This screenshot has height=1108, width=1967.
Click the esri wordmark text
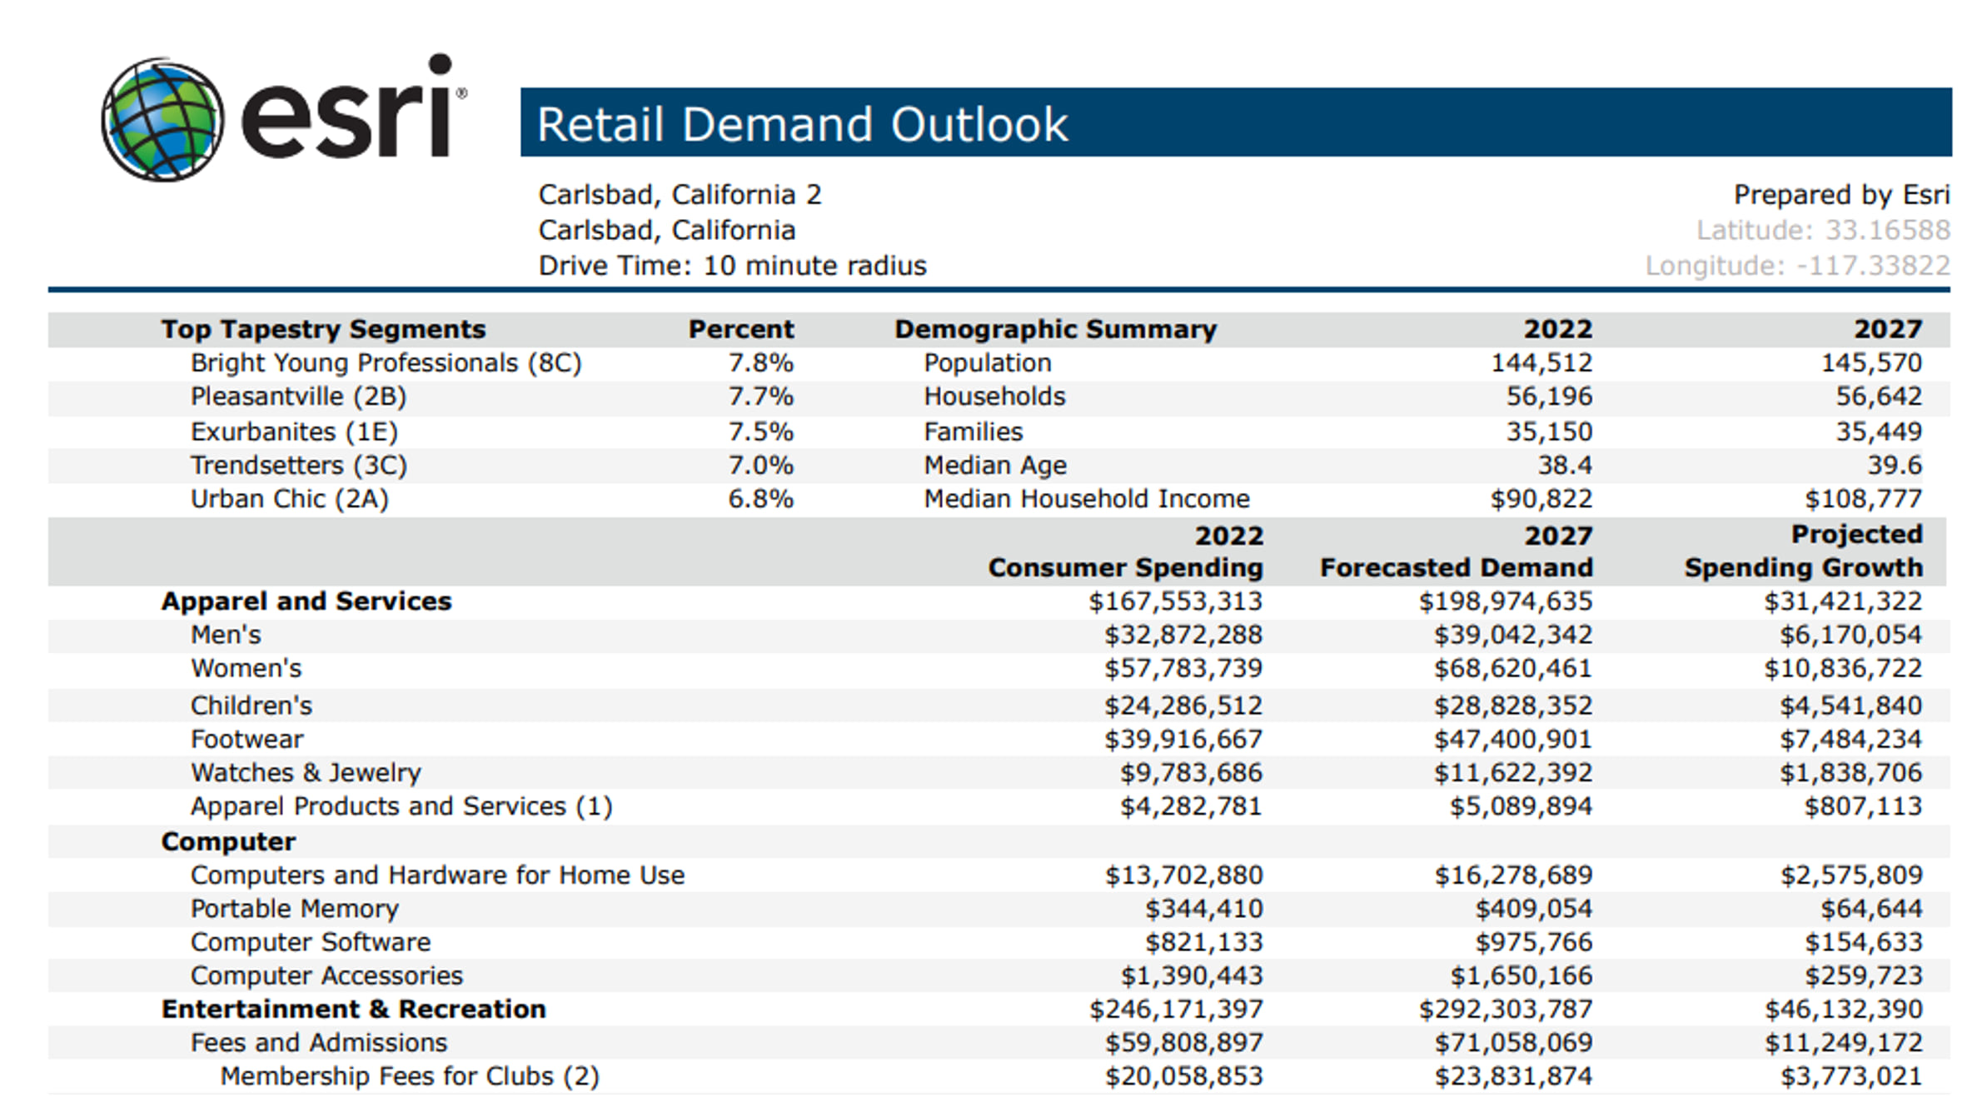point(350,112)
